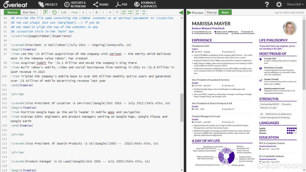Open History & Revisions menu

pos(75,5)
